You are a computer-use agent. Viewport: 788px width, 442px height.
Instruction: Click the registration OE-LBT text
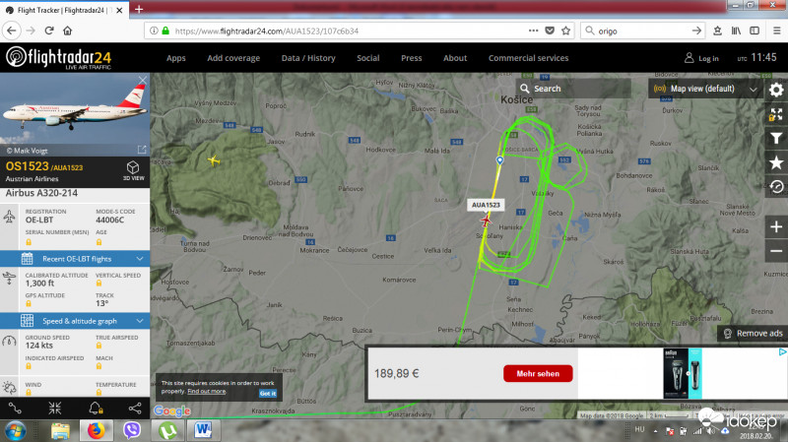click(39, 220)
